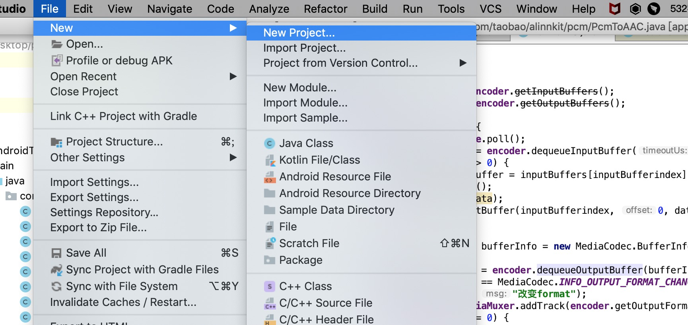The image size is (688, 325).
Task: Expand Other Settings submenu
Action: (x=233, y=158)
